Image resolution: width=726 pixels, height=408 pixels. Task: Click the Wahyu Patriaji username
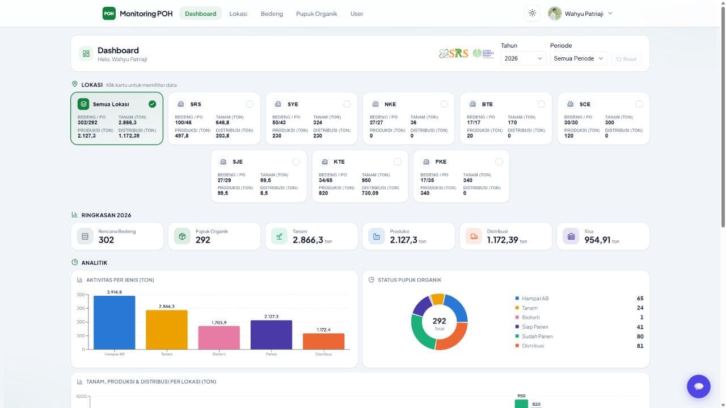coord(584,14)
